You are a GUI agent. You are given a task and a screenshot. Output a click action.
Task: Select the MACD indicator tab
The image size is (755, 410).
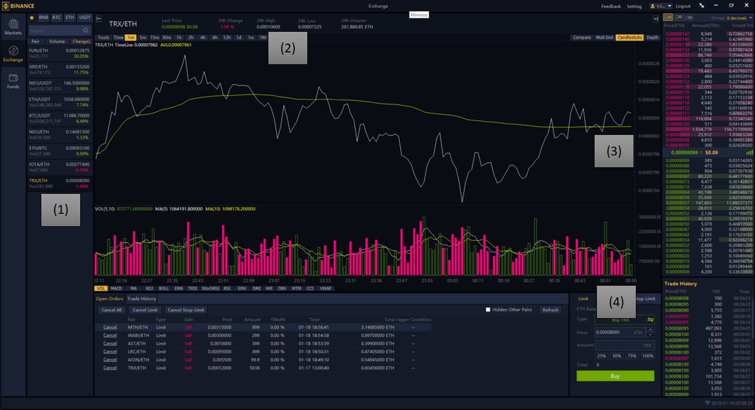point(116,289)
